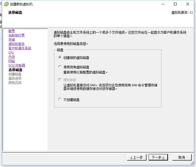Close the 创建新的虚拟机 dialog
The height and width of the screenshot is (167, 196).
point(187,4)
